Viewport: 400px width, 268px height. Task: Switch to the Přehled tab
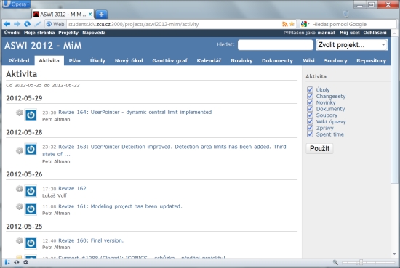[19, 60]
